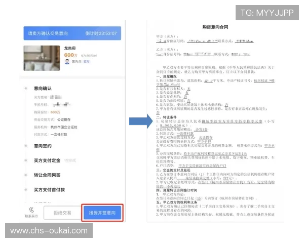Click the 三、定金的支付及返还 section heading

173,170
